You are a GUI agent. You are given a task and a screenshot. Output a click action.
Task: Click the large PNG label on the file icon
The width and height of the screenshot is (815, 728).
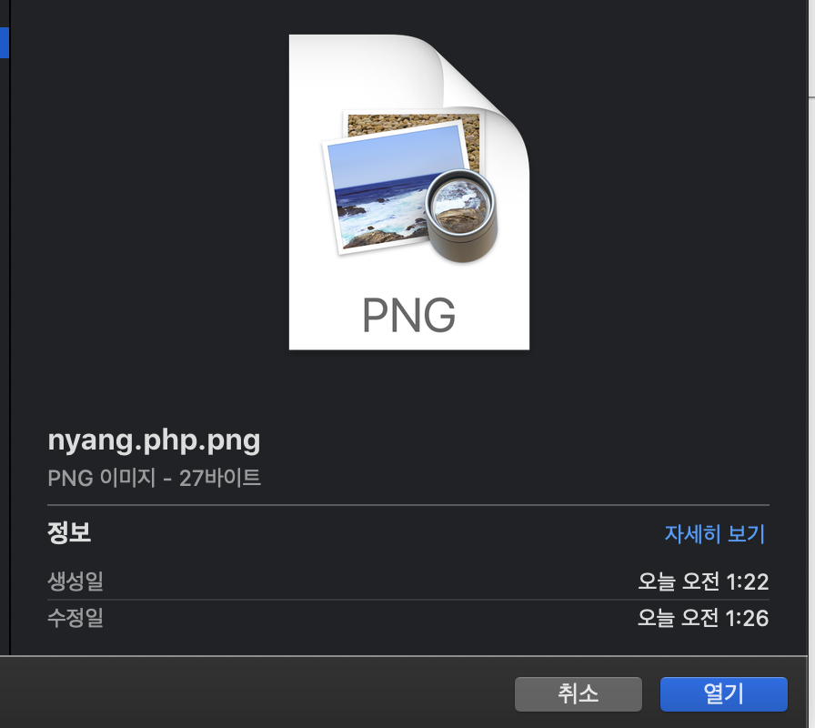[x=408, y=315]
